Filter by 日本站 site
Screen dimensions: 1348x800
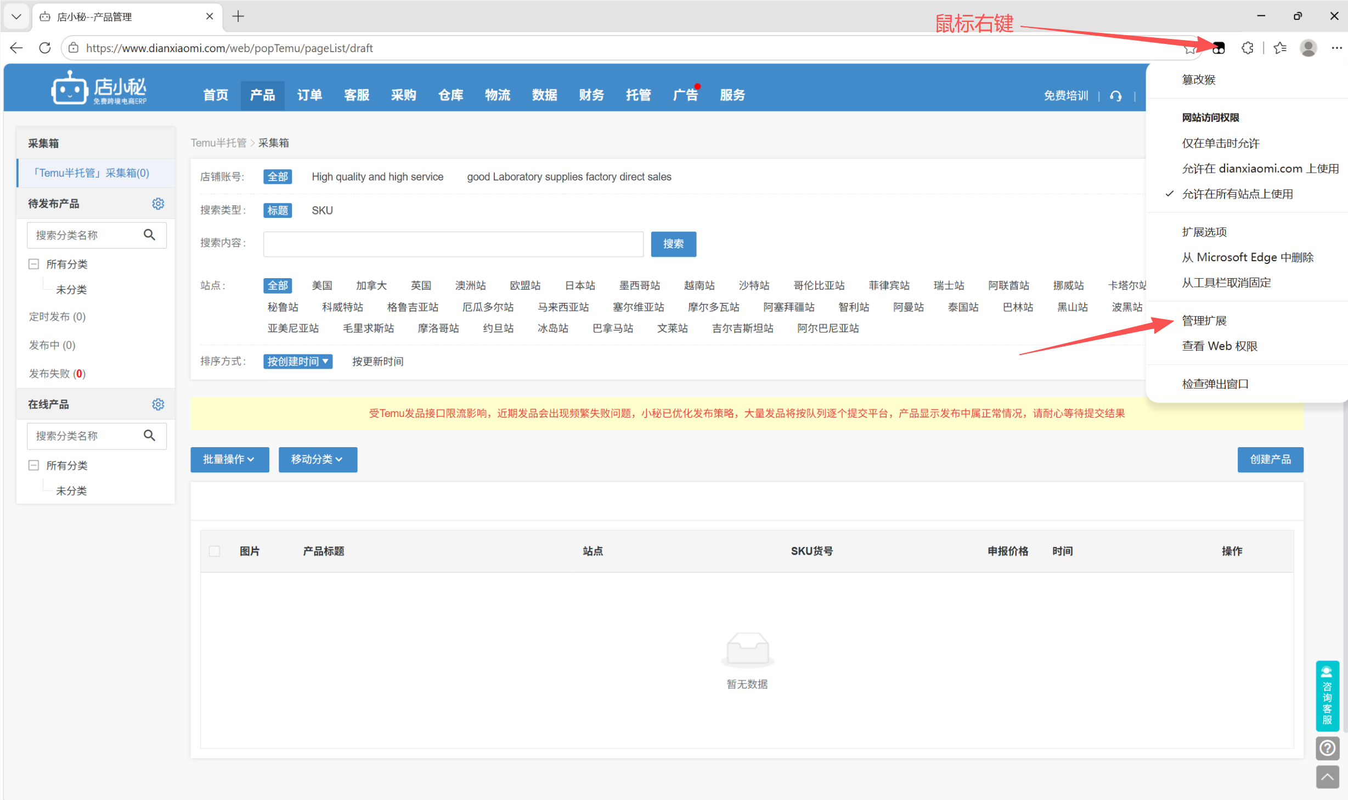click(x=580, y=285)
